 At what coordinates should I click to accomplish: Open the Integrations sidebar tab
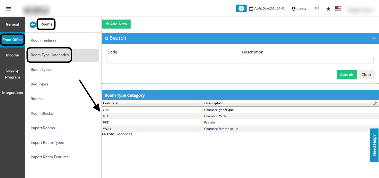[x=12, y=93]
